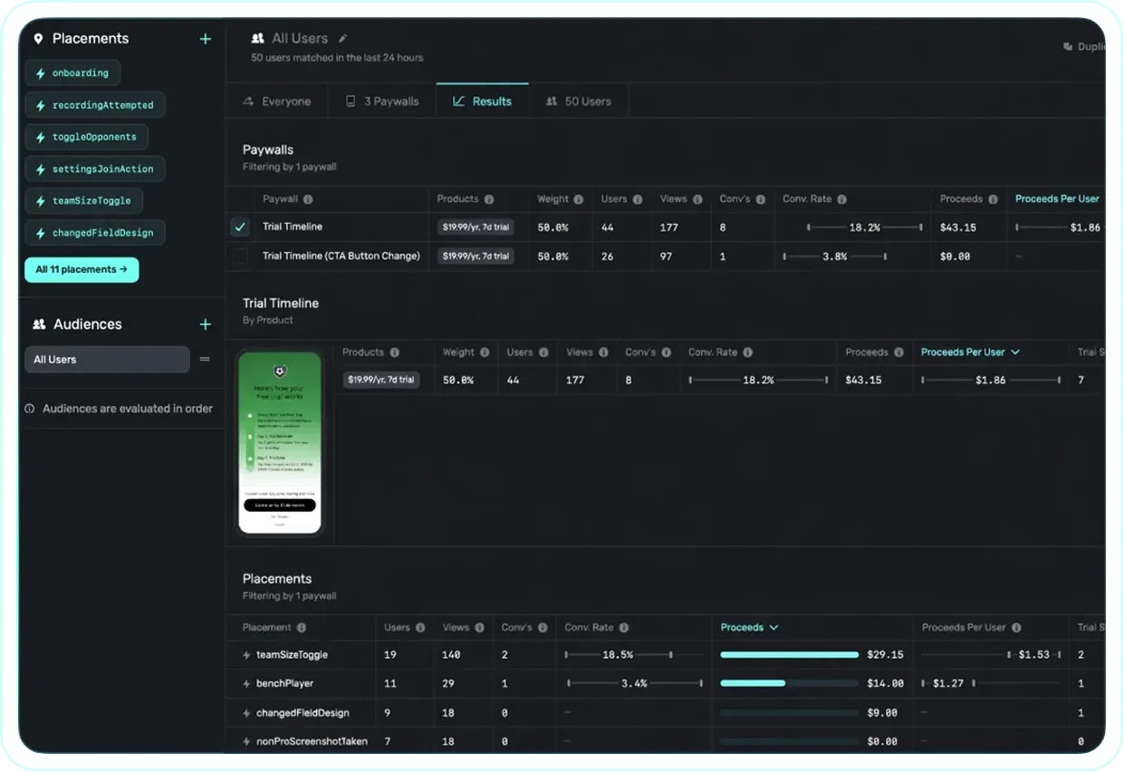
Task: Click the All 11 placements button
Action: tap(82, 270)
